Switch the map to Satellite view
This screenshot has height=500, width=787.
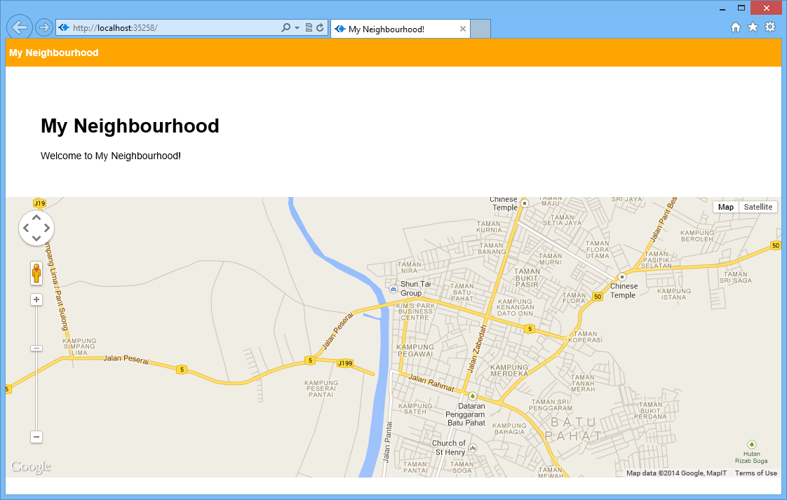(x=758, y=207)
